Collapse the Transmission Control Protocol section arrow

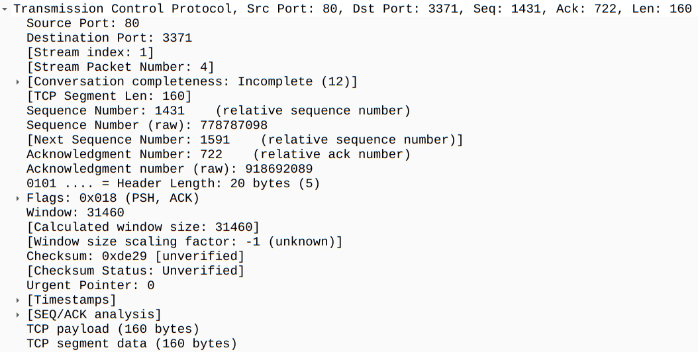[x=5, y=9]
